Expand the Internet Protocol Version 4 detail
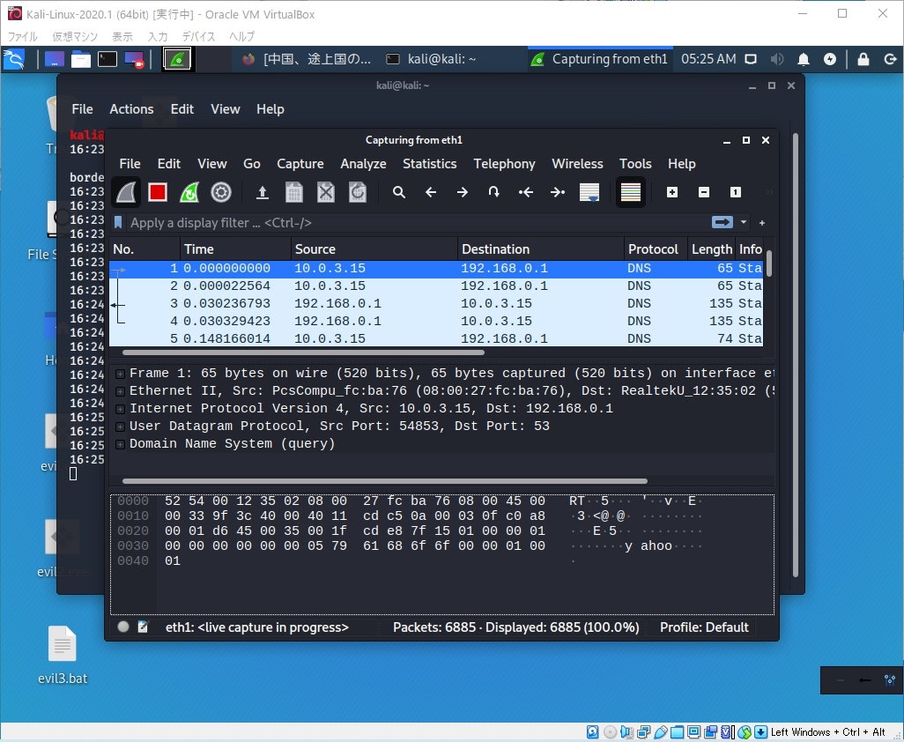 [x=119, y=408]
